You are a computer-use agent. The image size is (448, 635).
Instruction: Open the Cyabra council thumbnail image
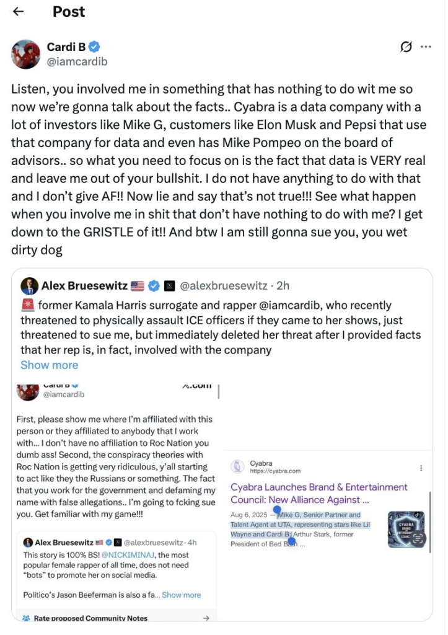(406, 530)
